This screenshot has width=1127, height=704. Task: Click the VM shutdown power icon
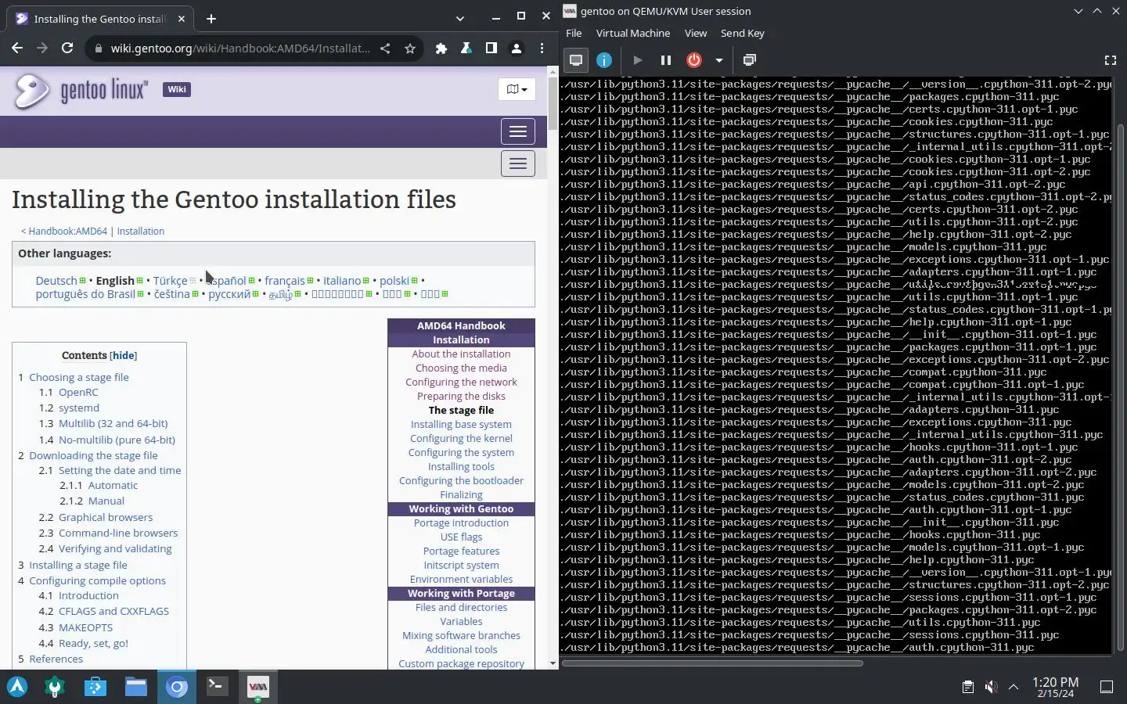tap(693, 60)
